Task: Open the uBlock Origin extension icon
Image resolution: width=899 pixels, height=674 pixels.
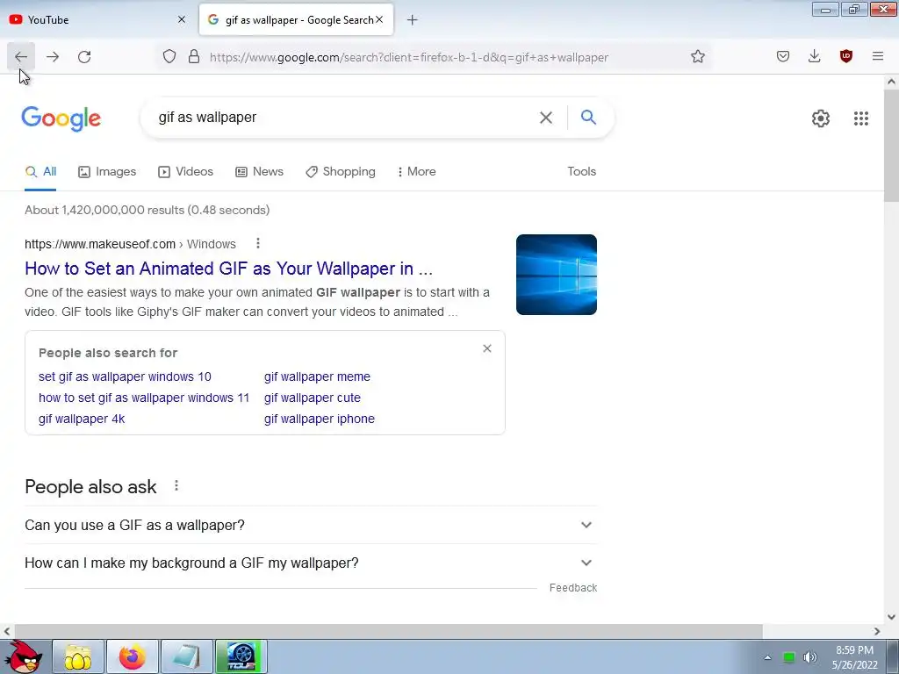Action: pyautogui.click(x=846, y=56)
